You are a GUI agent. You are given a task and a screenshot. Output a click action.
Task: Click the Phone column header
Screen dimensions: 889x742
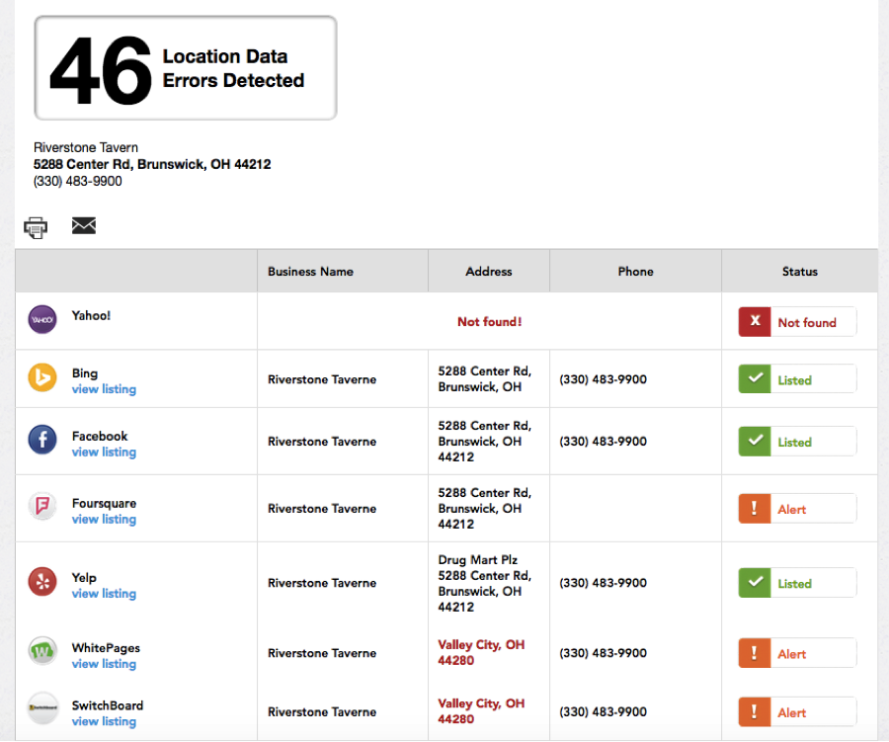coord(635,272)
